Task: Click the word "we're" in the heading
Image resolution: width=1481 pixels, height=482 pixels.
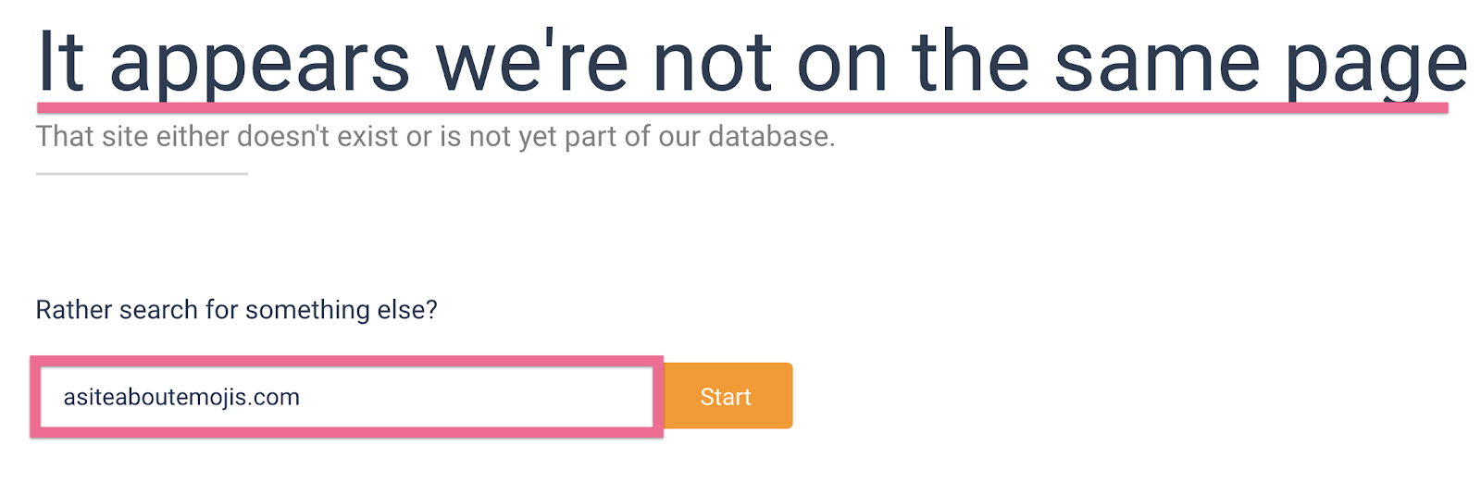Action: (x=531, y=63)
